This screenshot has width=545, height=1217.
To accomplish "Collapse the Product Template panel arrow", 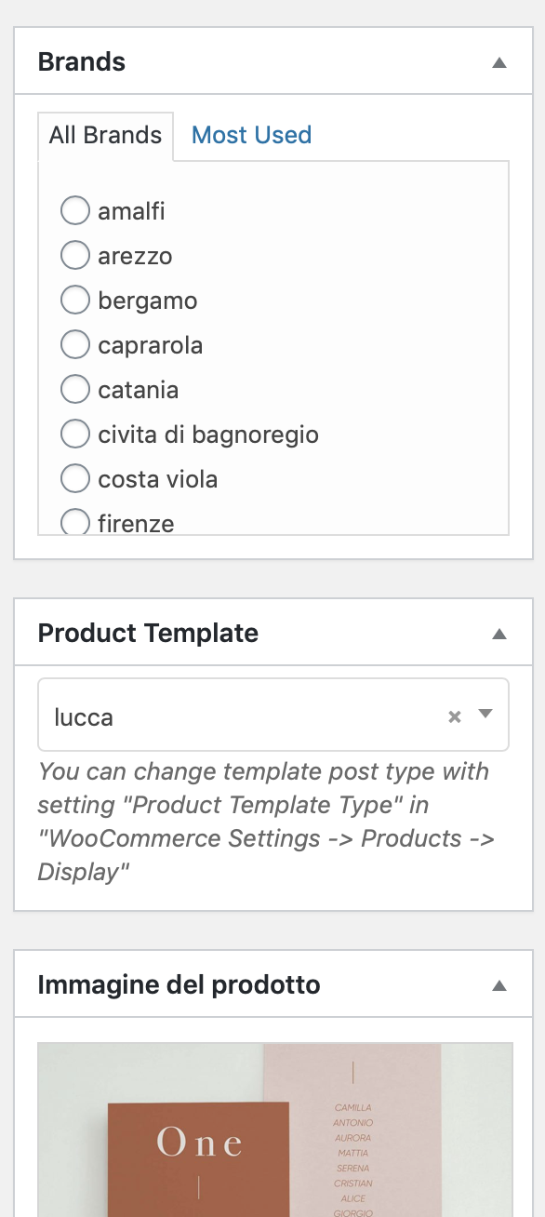I will 499,635.
